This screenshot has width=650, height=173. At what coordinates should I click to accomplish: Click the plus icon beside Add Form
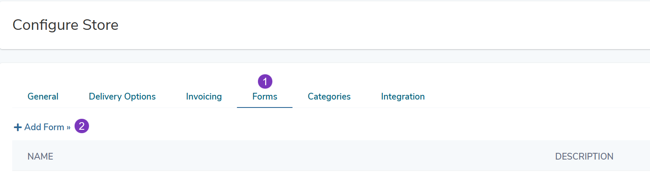(x=18, y=127)
